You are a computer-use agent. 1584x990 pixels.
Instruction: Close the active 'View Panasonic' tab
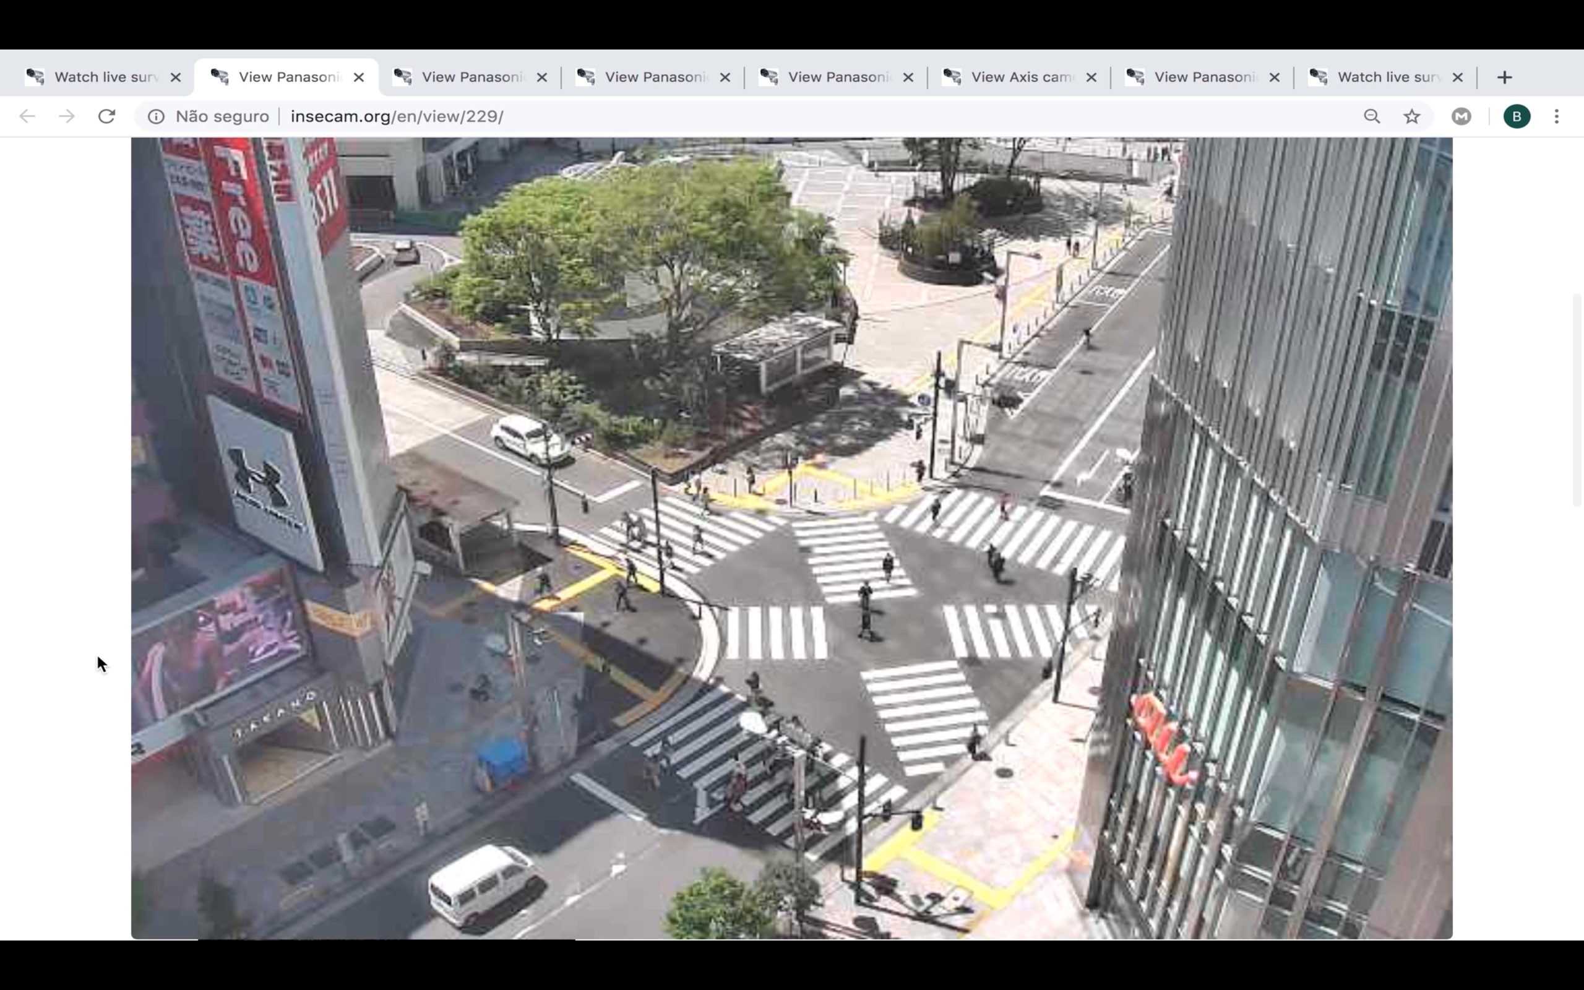(359, 77)
